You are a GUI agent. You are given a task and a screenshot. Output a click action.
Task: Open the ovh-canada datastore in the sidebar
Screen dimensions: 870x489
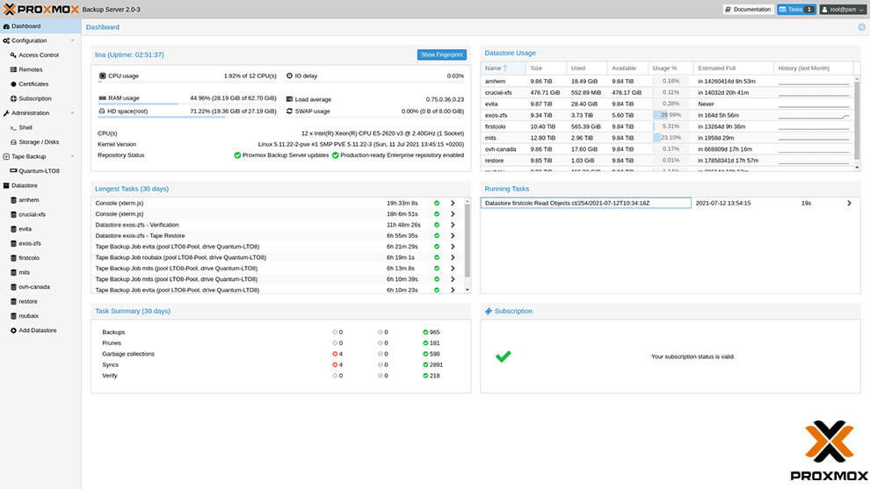(34, 286)
